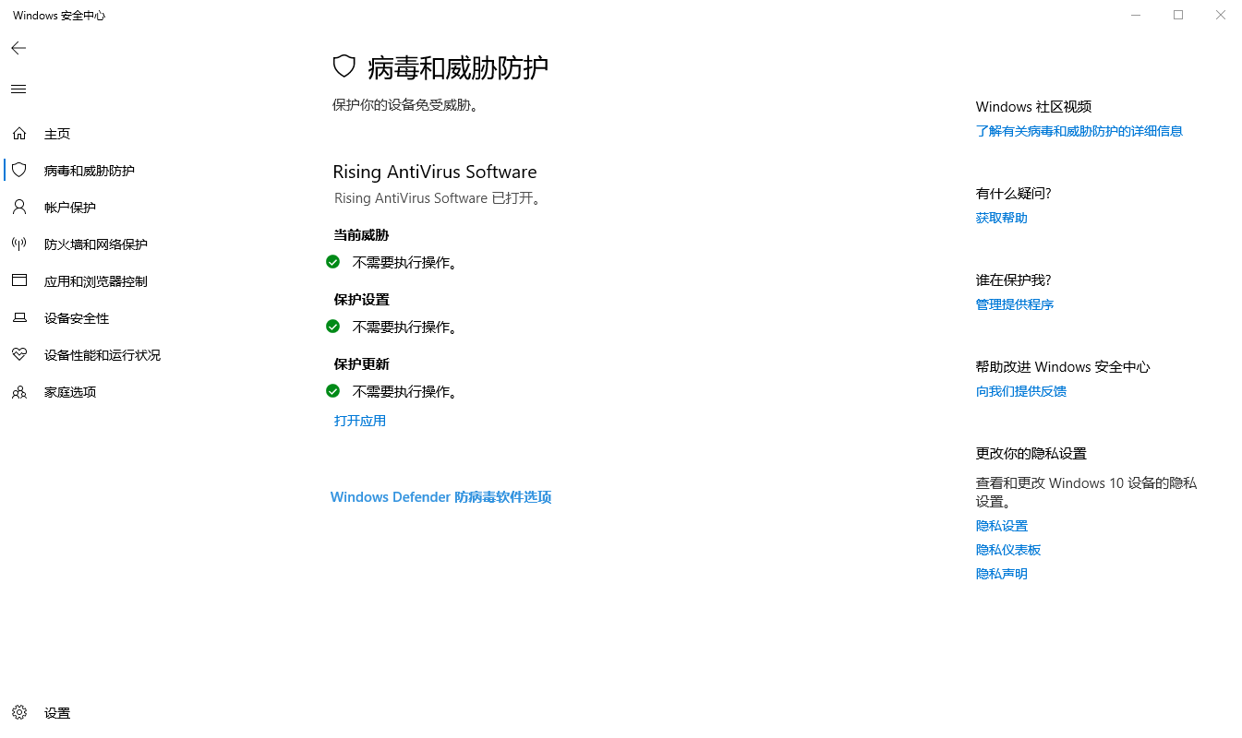
Task: Click the shield icon beside the page title
Action: (344, 66)
